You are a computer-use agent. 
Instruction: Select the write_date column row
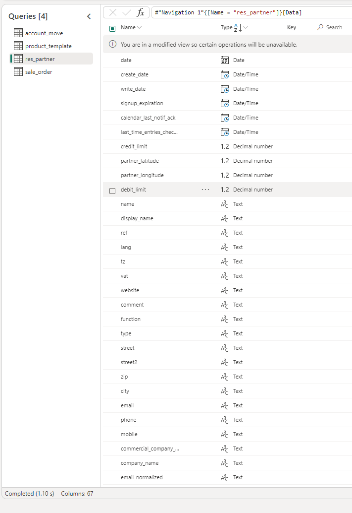click(227, 89)
